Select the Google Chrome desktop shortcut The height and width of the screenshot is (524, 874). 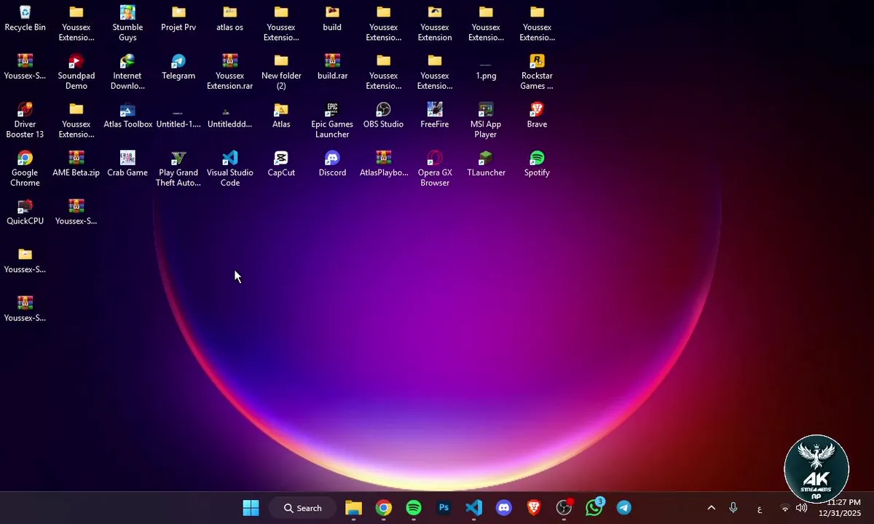[25, 169]
